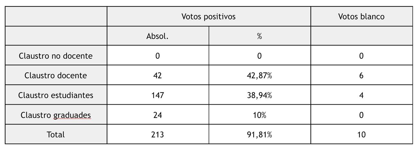The width and height of the screenshot is (414, 152).
Task: Select the "Votos blanco" column header
Action: pyautogui.click(x=361, y=16)
